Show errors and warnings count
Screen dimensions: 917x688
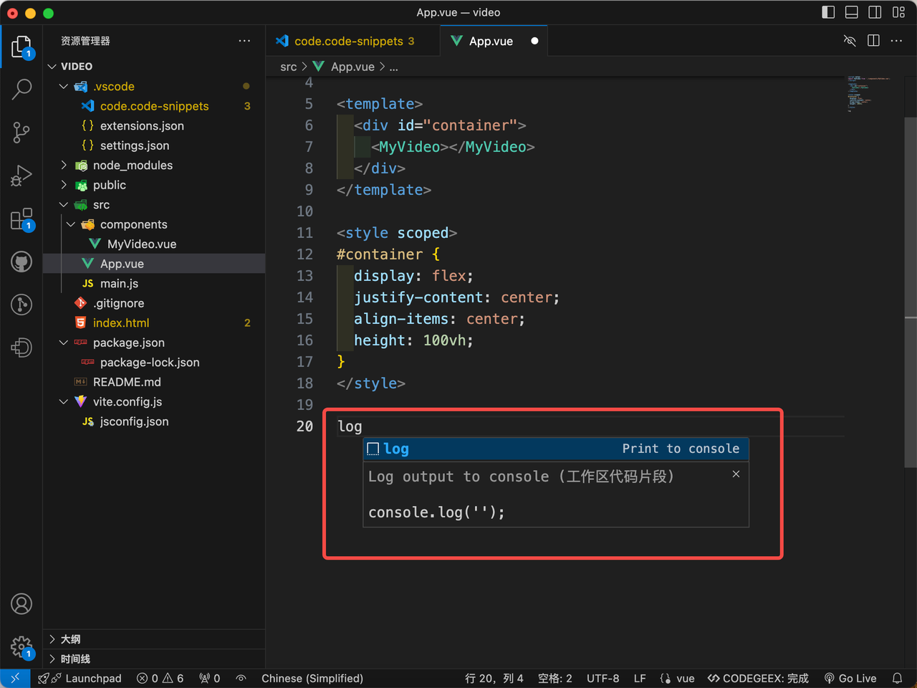[160, 678]
